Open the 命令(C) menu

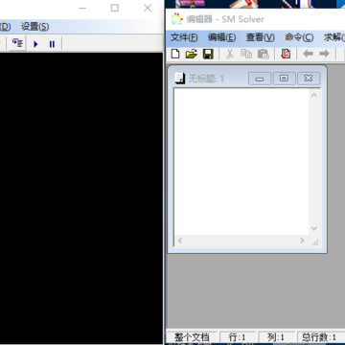(299, 37)
